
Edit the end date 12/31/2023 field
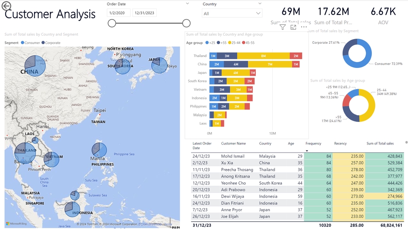point(144,13)
